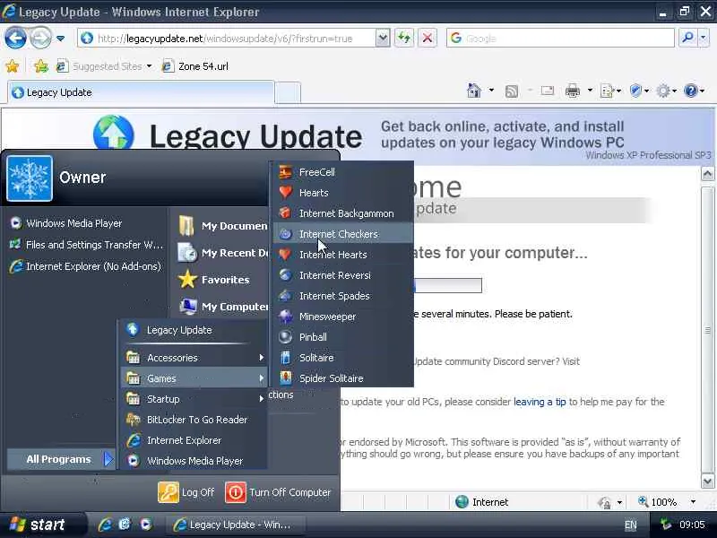The image size is (717, 538).
Task: Click the page scrollbar up arrow
Action: (707, 174)
